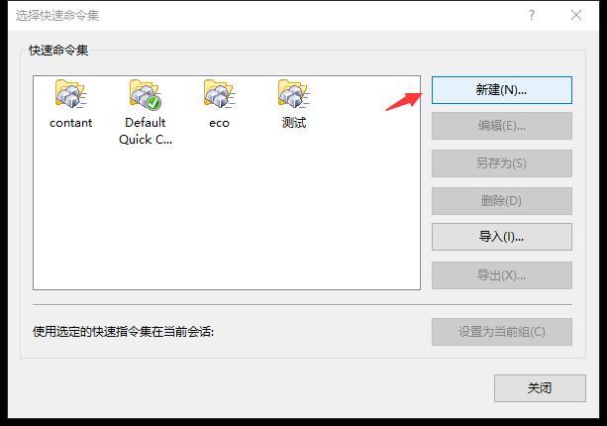This screenshot has width=607, height=426.
Task: Click the green checkmark badge on Default set
Action: point(153,103)
